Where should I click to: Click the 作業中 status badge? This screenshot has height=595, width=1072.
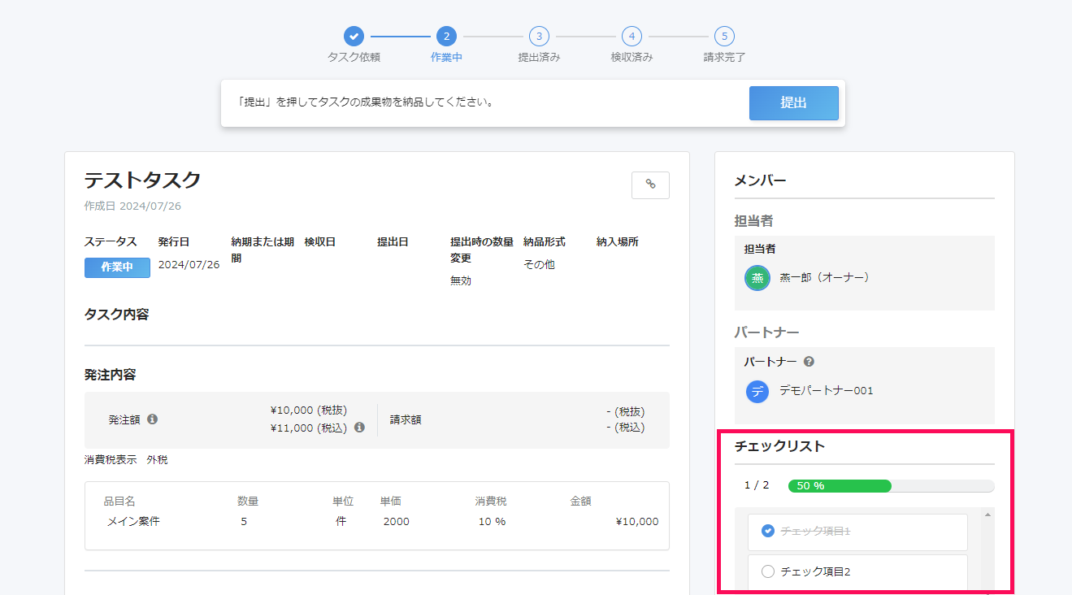coord(117,267)
